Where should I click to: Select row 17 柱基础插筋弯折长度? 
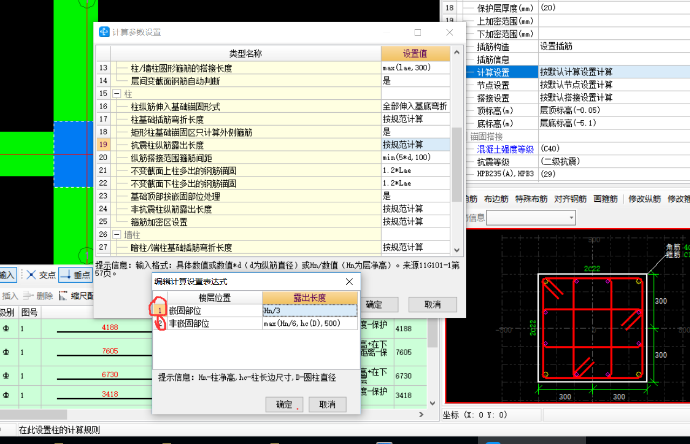click(x=246, y=119)
